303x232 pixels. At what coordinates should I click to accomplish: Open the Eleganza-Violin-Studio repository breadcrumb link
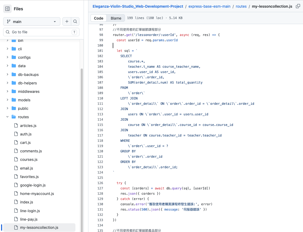[x=138, y=6]
